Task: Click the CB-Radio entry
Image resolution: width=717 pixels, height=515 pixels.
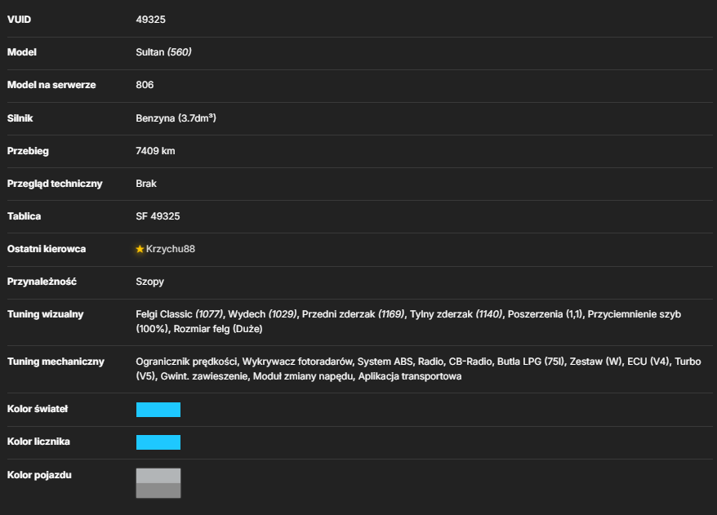Action: tap(470, 362)
